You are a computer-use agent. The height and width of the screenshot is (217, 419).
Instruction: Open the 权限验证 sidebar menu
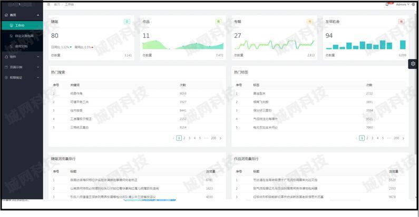click(22, 77)
